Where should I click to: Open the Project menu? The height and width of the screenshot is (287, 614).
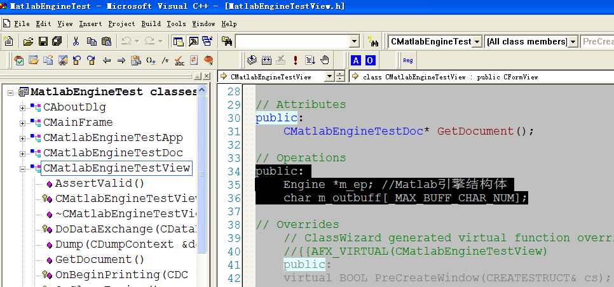click(121, 24)
